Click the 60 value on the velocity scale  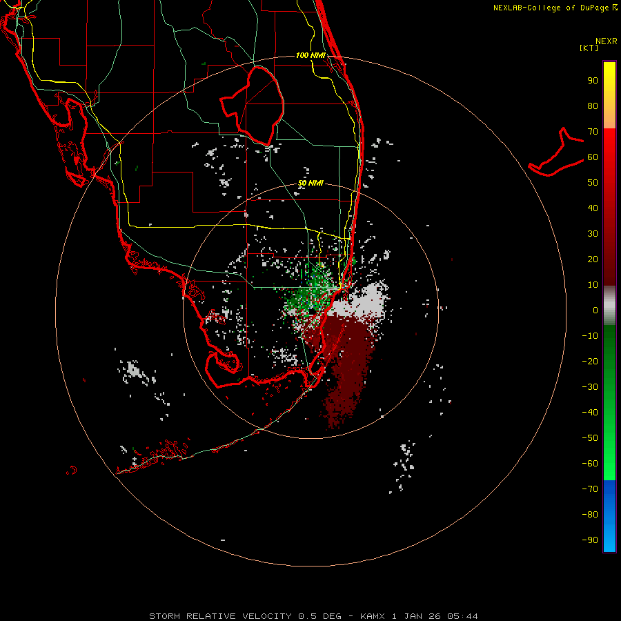tap(593, 157)
